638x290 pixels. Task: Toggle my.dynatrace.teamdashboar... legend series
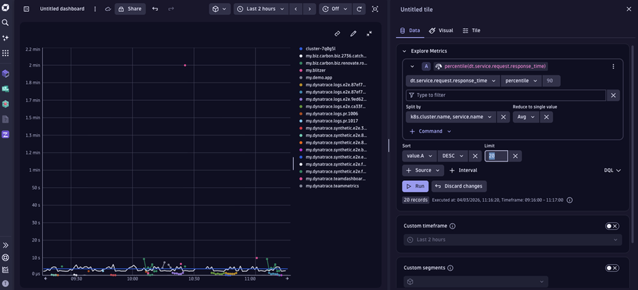coord(333,179)
